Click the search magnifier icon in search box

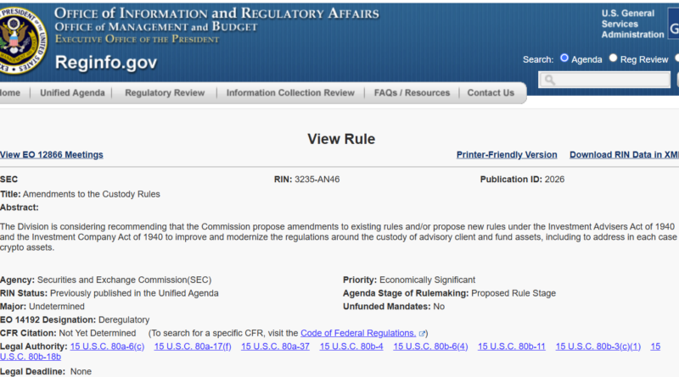coord(549,80)
